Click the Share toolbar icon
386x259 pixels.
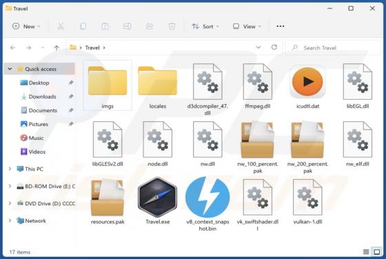coord(150,26)
